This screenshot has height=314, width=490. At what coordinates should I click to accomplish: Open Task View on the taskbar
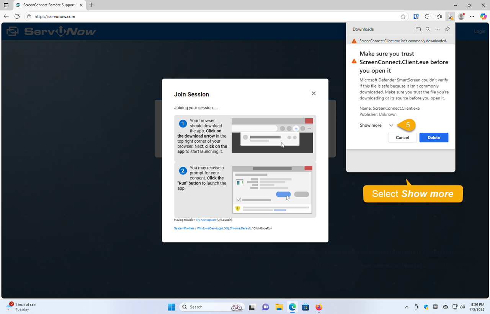(x=252, y=307)
